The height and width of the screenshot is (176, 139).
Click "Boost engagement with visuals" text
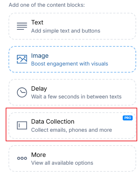point(70,64)
